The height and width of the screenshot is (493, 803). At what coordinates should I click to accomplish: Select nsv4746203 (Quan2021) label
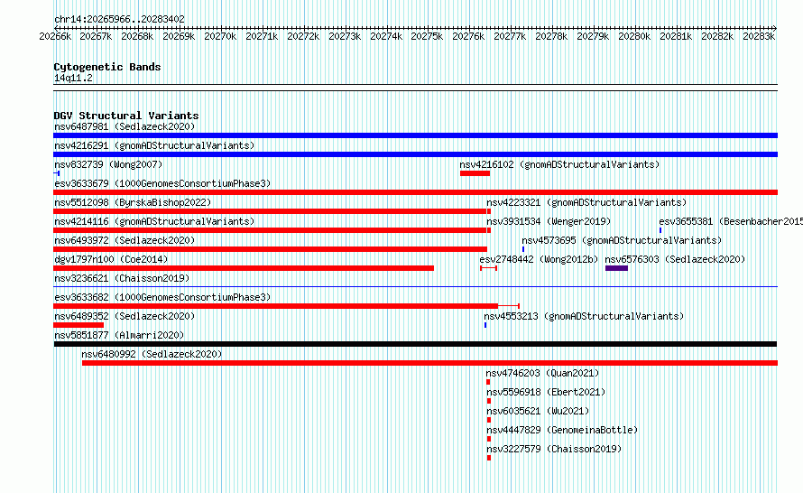pos(542,373)
